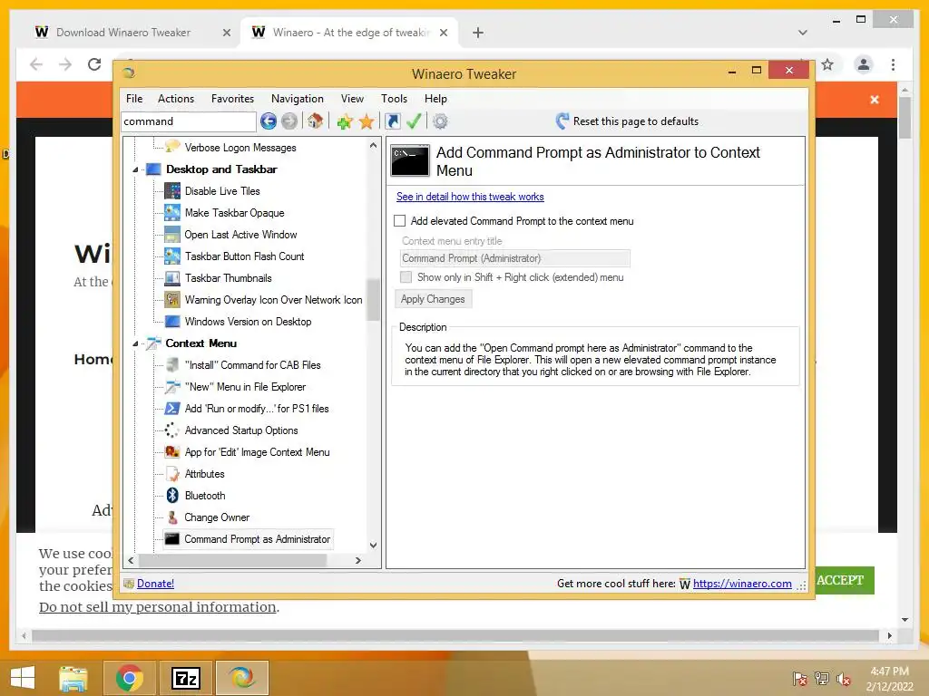Reload the Chrome page

94,64
